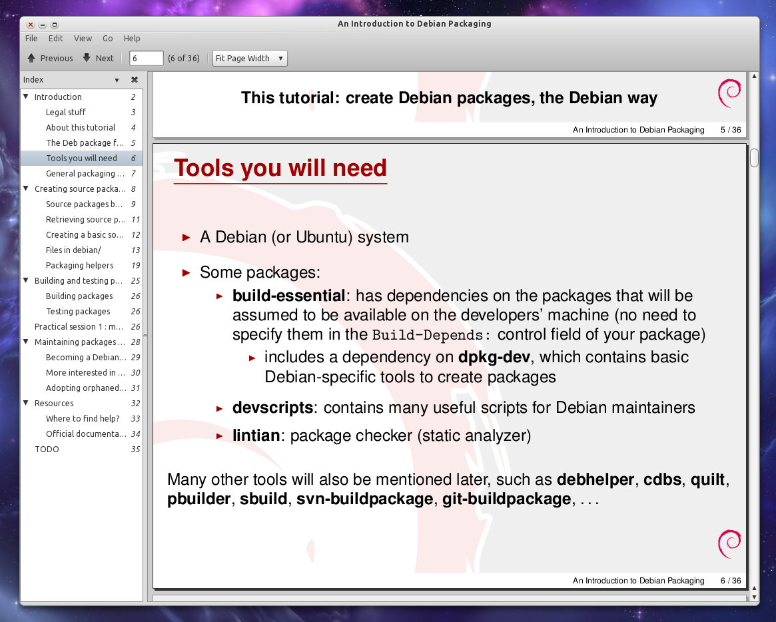This screenshot has width=776, height=622.
Task: Select 'Practical session 1 : m...' index entry
Action: click(82, 327)
